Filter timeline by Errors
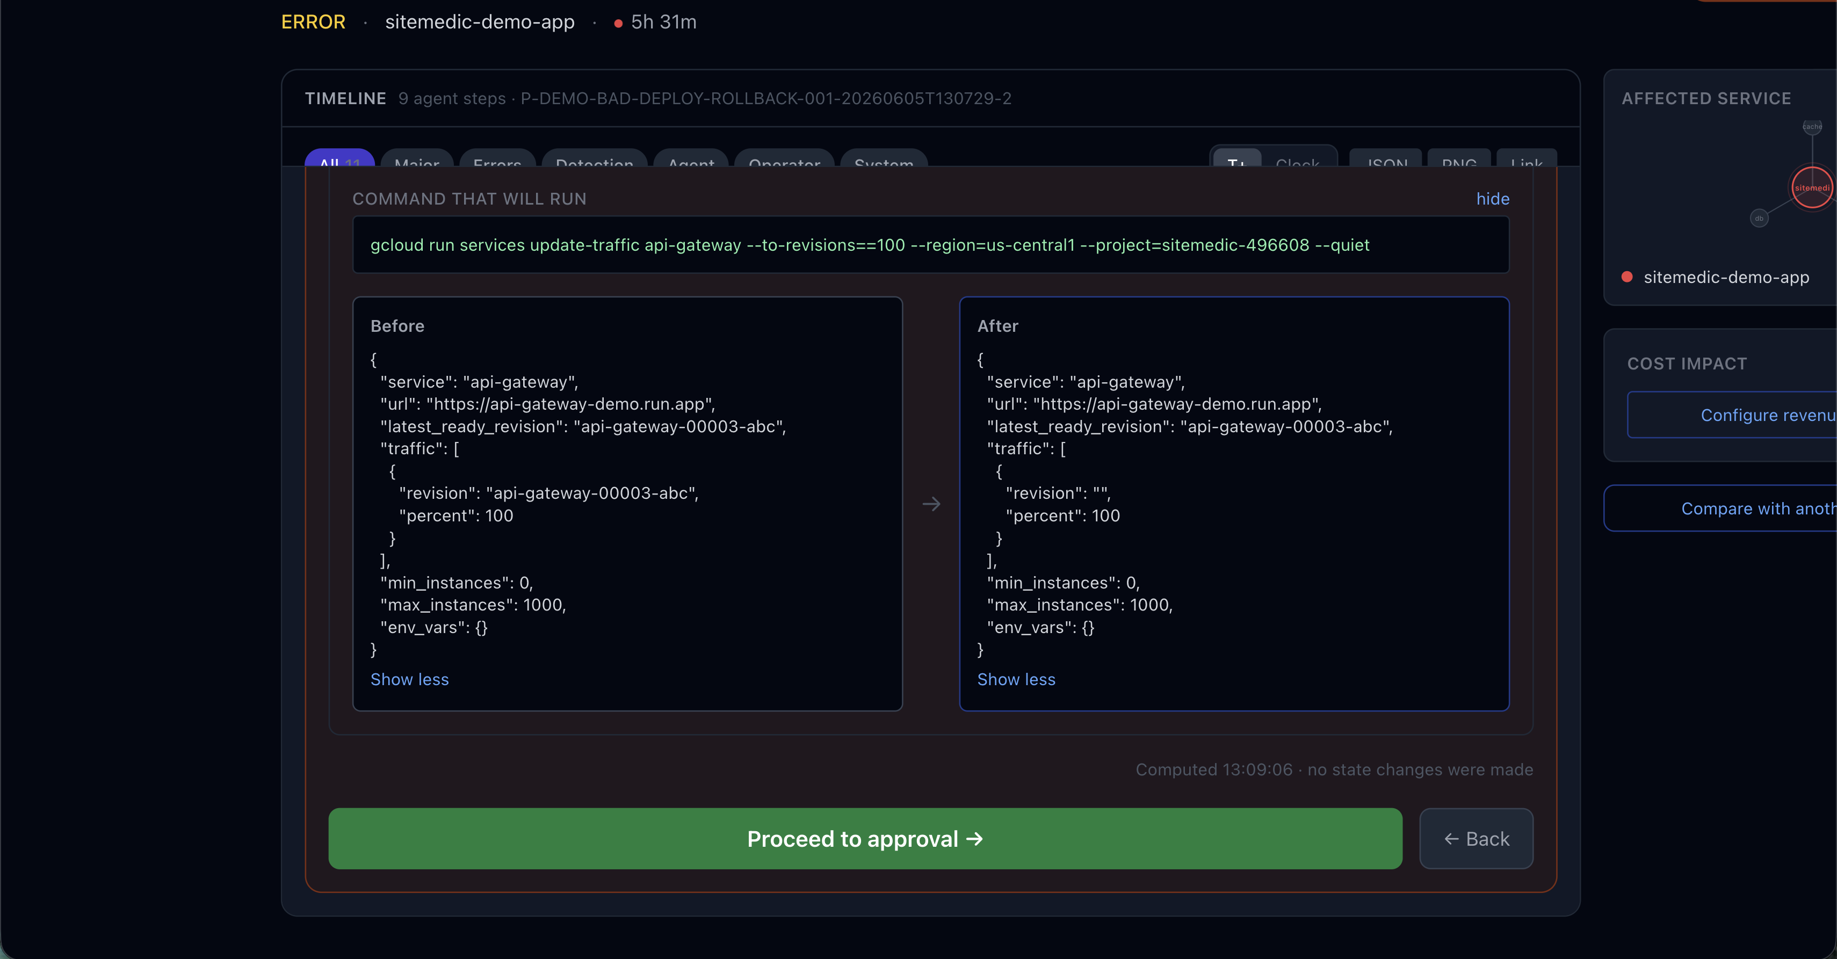The image size is (1837, 959). [x=497, y=158]
